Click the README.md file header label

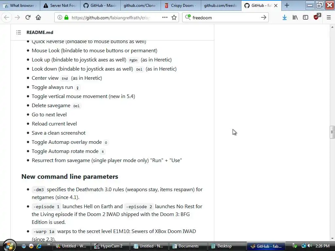40,32
